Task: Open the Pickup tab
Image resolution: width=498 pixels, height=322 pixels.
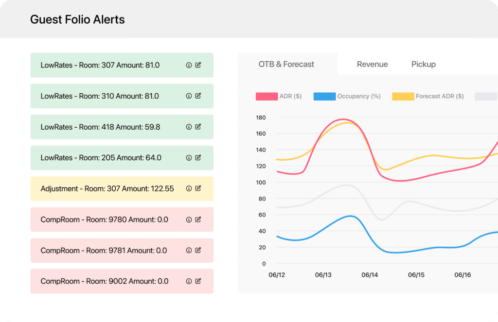Action: tap(423, 64)
